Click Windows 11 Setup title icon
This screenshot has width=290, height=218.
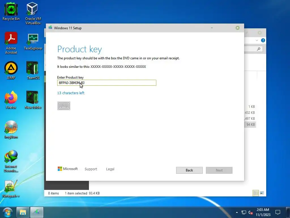pyautogui.click(x=50, y=28)
